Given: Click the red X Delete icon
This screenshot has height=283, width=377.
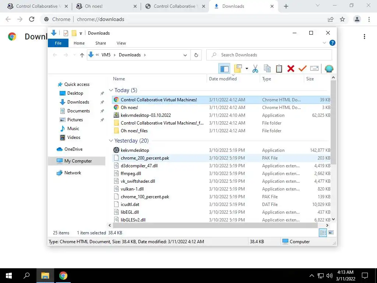Looking at the screenshot, I should pyautogui.click(x=291, y=69).
